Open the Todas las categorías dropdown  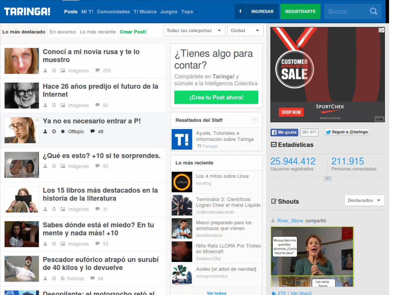click(194, 31)
